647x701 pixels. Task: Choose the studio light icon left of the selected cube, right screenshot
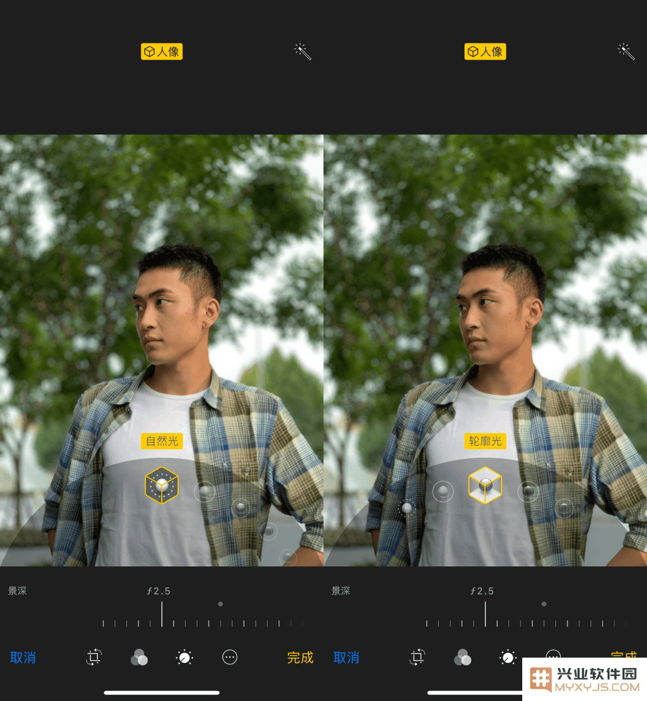[x=443, y=492]
